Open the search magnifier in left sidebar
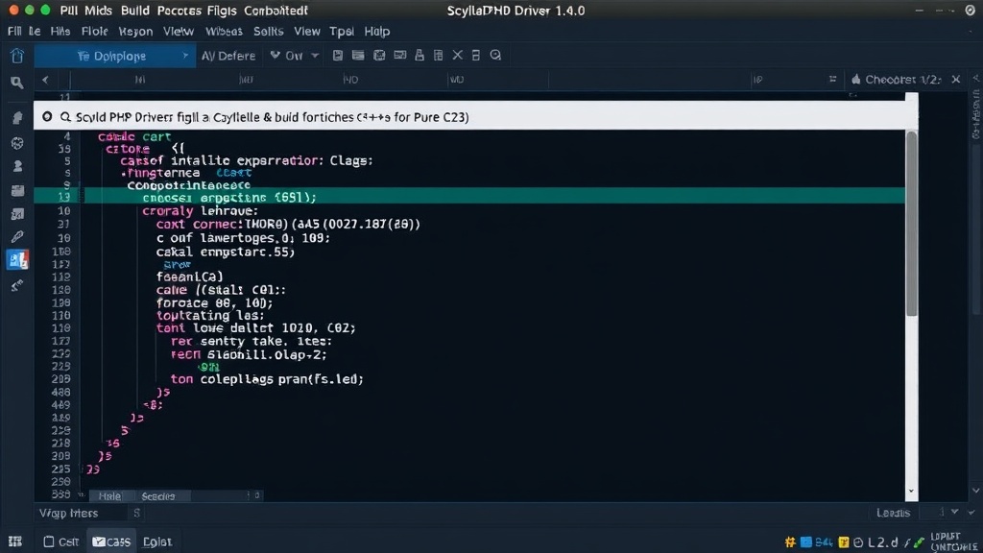The image size is (983, 553). (x=17, y=83)
